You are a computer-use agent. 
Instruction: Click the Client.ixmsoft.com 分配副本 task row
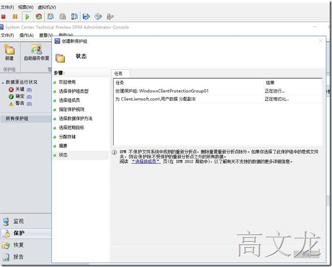pyautogui.click(x=218, y=99)
